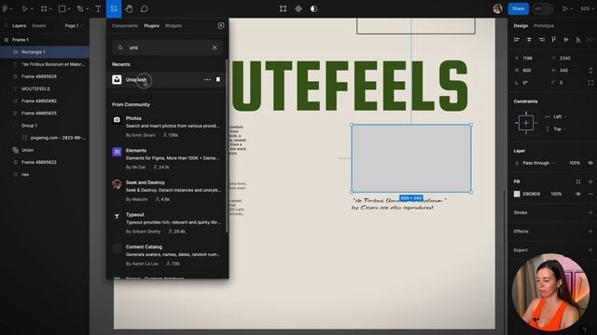Toggle the bookmark on Unsplash plugin

tap(218, 80)
